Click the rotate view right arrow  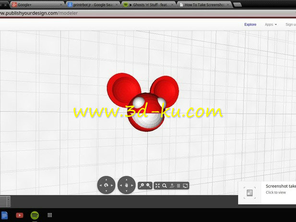pos(112,186)
